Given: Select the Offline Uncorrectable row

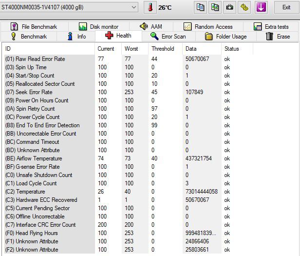Looking at the screenshot, I should pyautogui.click(x=129, y=217).
